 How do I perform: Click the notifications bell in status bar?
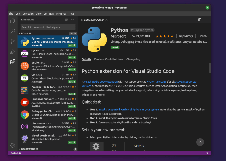pyautogui.click(x=207, y=153)
